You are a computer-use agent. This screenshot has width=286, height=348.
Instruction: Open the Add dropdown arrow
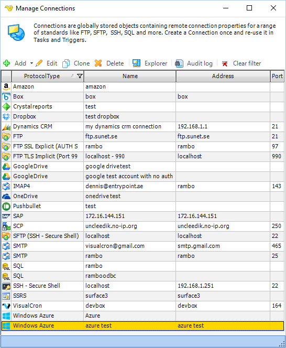pos(31,63)
